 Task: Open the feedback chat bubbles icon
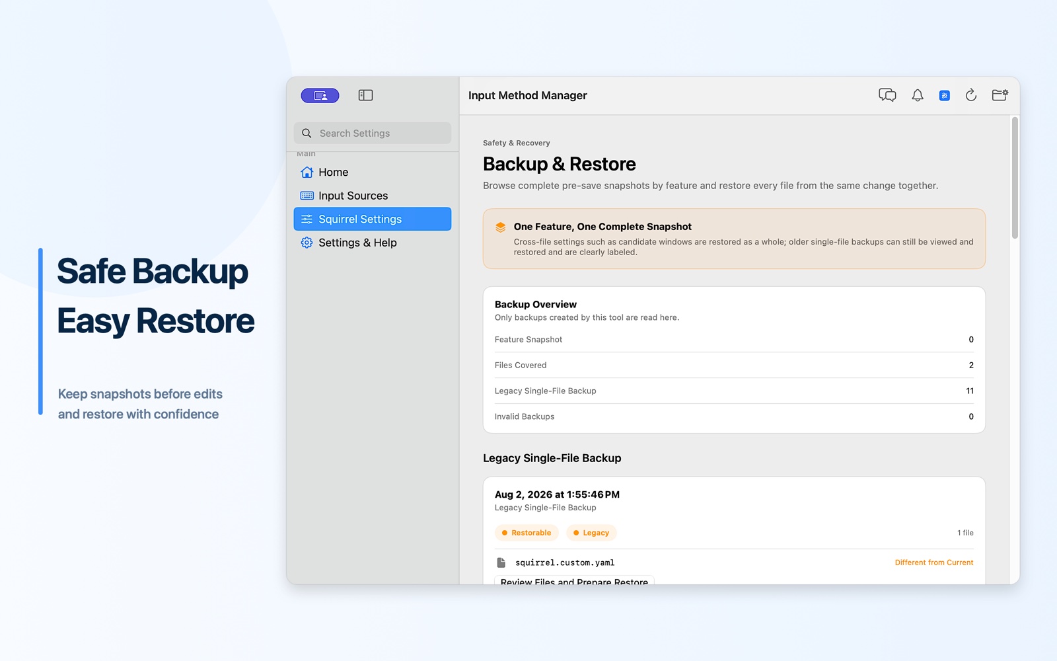click(x=887, y=95)
